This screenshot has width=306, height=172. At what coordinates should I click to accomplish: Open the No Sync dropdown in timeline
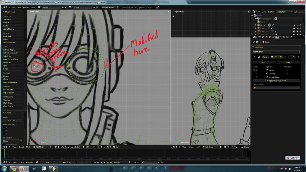coord(122,162)
